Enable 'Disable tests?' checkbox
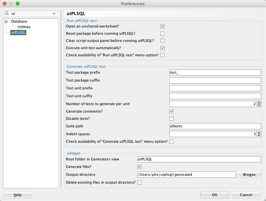 pyautogui.click(x=171, y=119)
